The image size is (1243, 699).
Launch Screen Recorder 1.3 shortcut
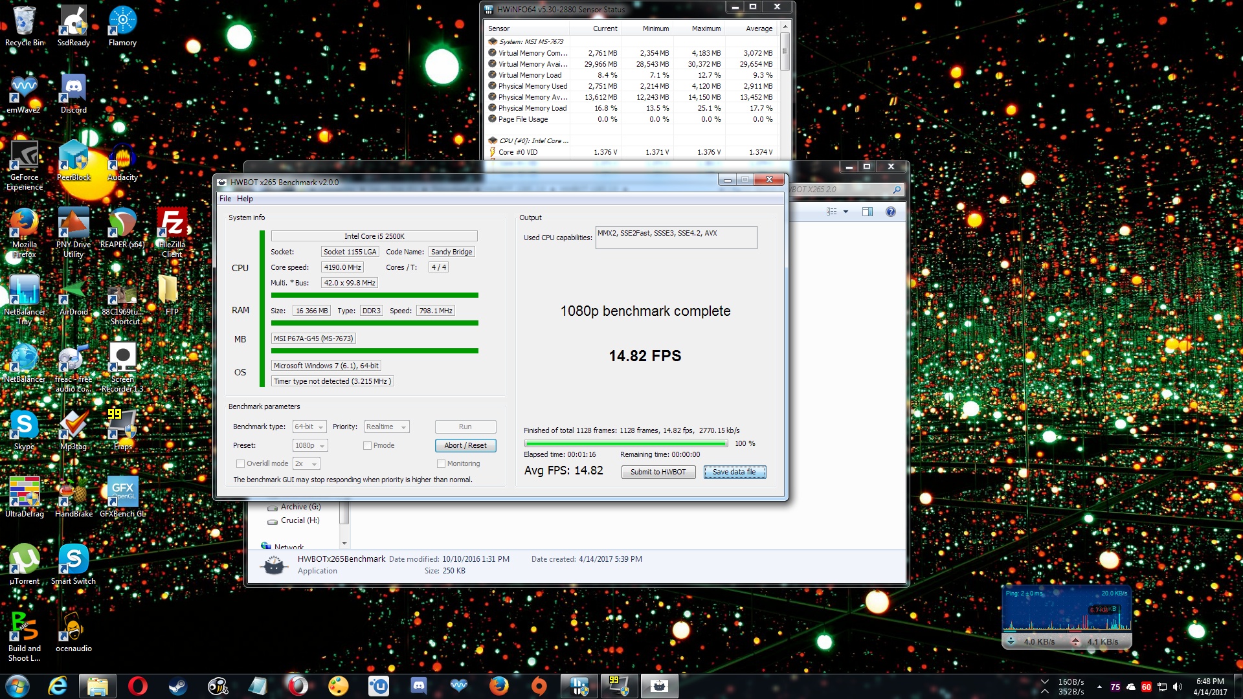click(122, 368)
